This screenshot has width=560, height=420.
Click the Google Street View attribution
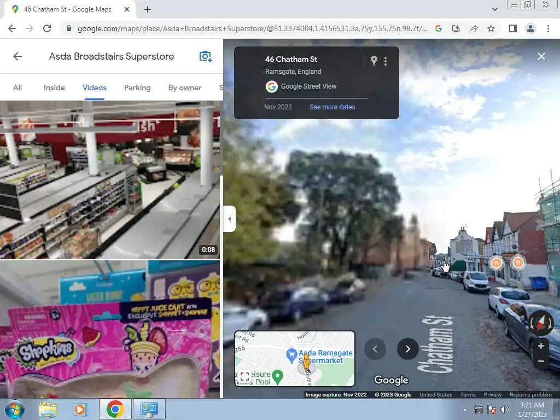click(308, 86)
